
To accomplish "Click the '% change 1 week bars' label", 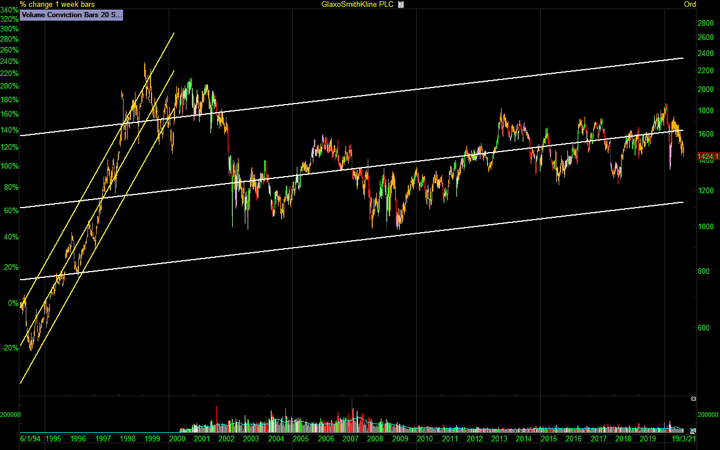I will tap(57, 5).
